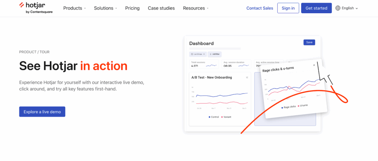Click the Sign in button
Image resolution: width=378 pixels, height=161 pixels.
pyautogui.click(x=288, y=8)
